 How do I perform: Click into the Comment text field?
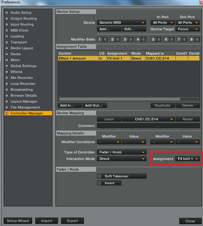pyautogui.click(x=148, y=126)
